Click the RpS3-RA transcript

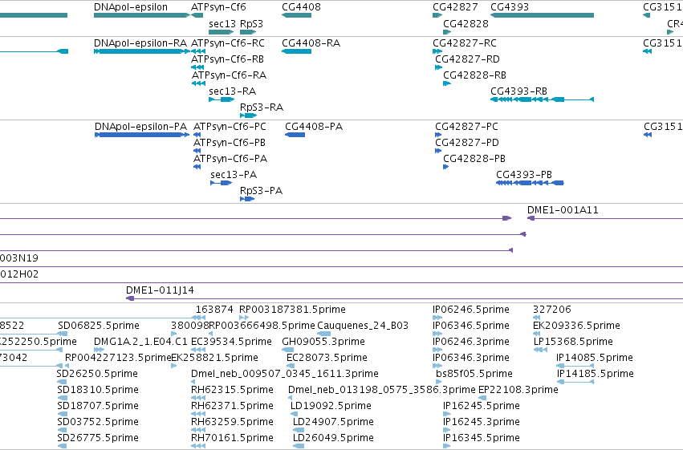tap(248, 116)
